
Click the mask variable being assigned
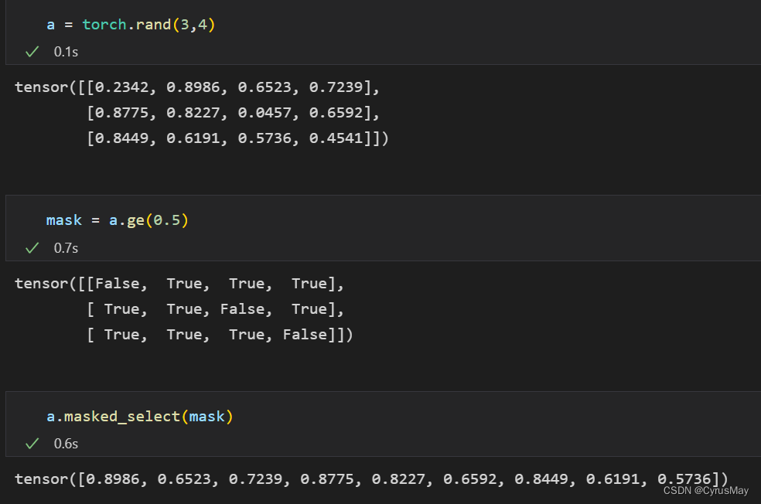pos(63,221)
